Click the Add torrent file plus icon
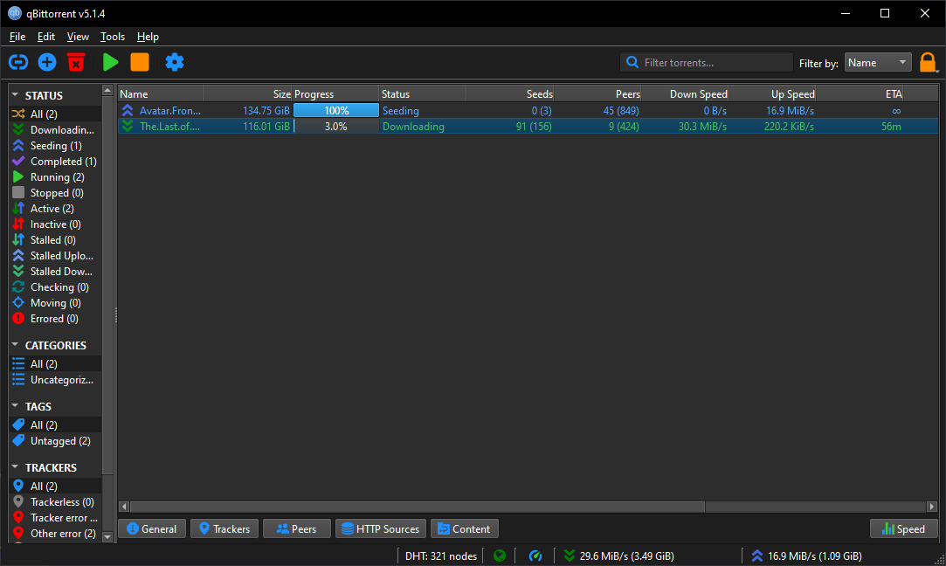 (x=47, y=62)
